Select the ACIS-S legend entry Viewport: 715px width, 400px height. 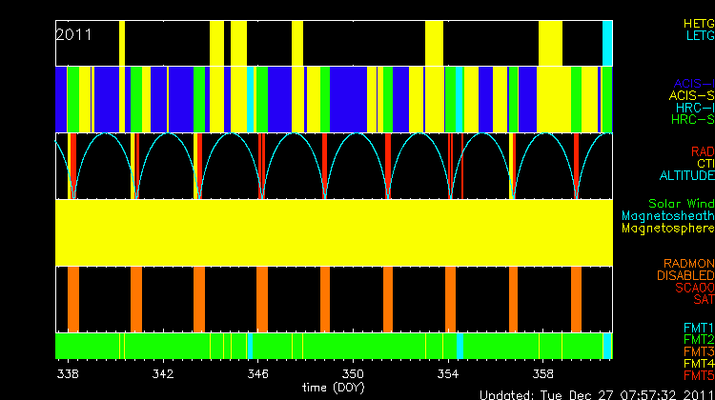point(691,95)
